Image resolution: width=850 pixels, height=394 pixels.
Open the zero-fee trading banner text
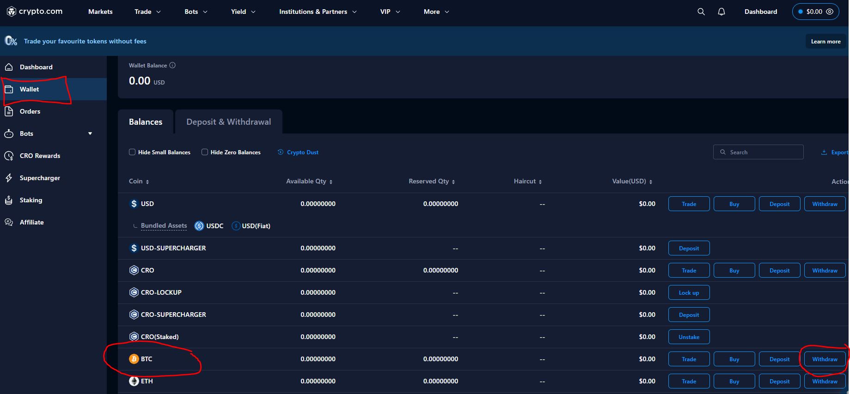click(x=85, y=41)
